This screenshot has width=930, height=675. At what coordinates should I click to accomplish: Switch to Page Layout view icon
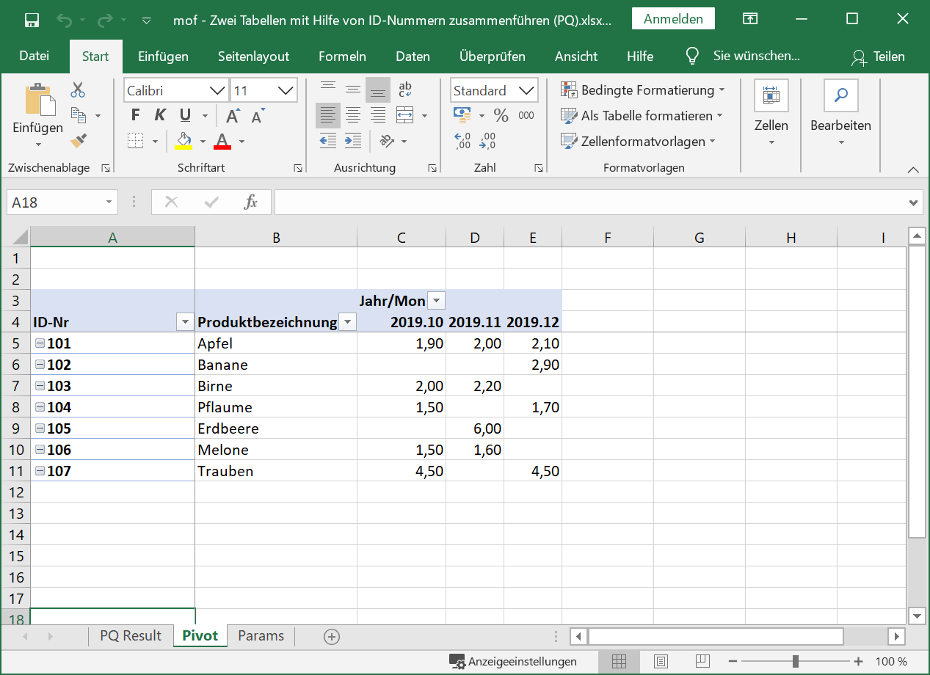pyautogui.click(x=661, y=662)
